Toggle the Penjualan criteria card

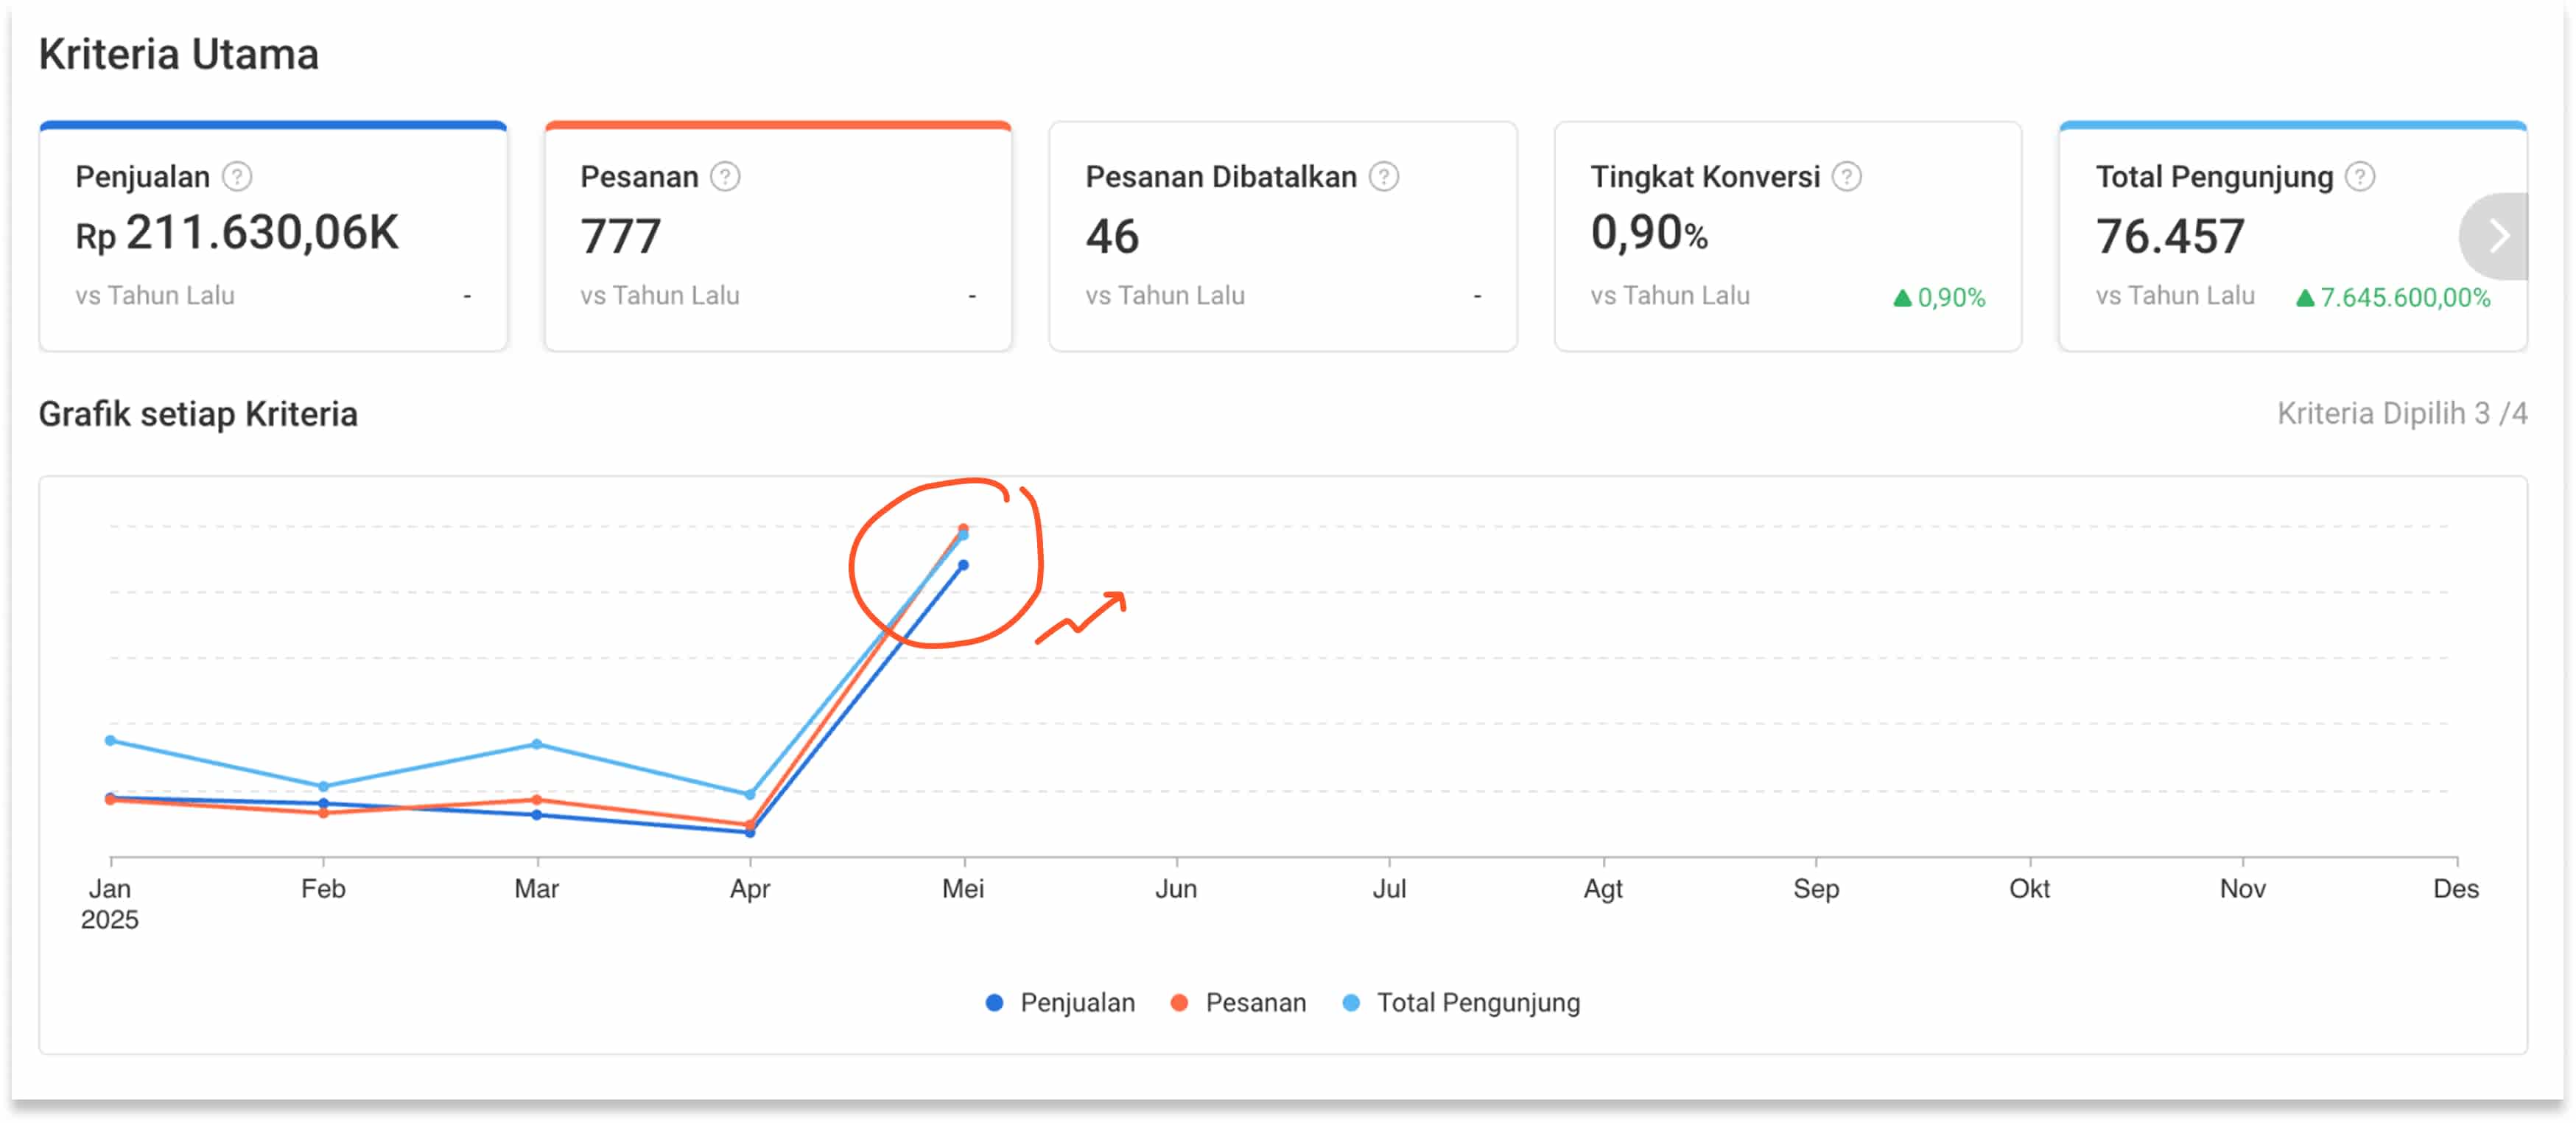tap(273, 237)
